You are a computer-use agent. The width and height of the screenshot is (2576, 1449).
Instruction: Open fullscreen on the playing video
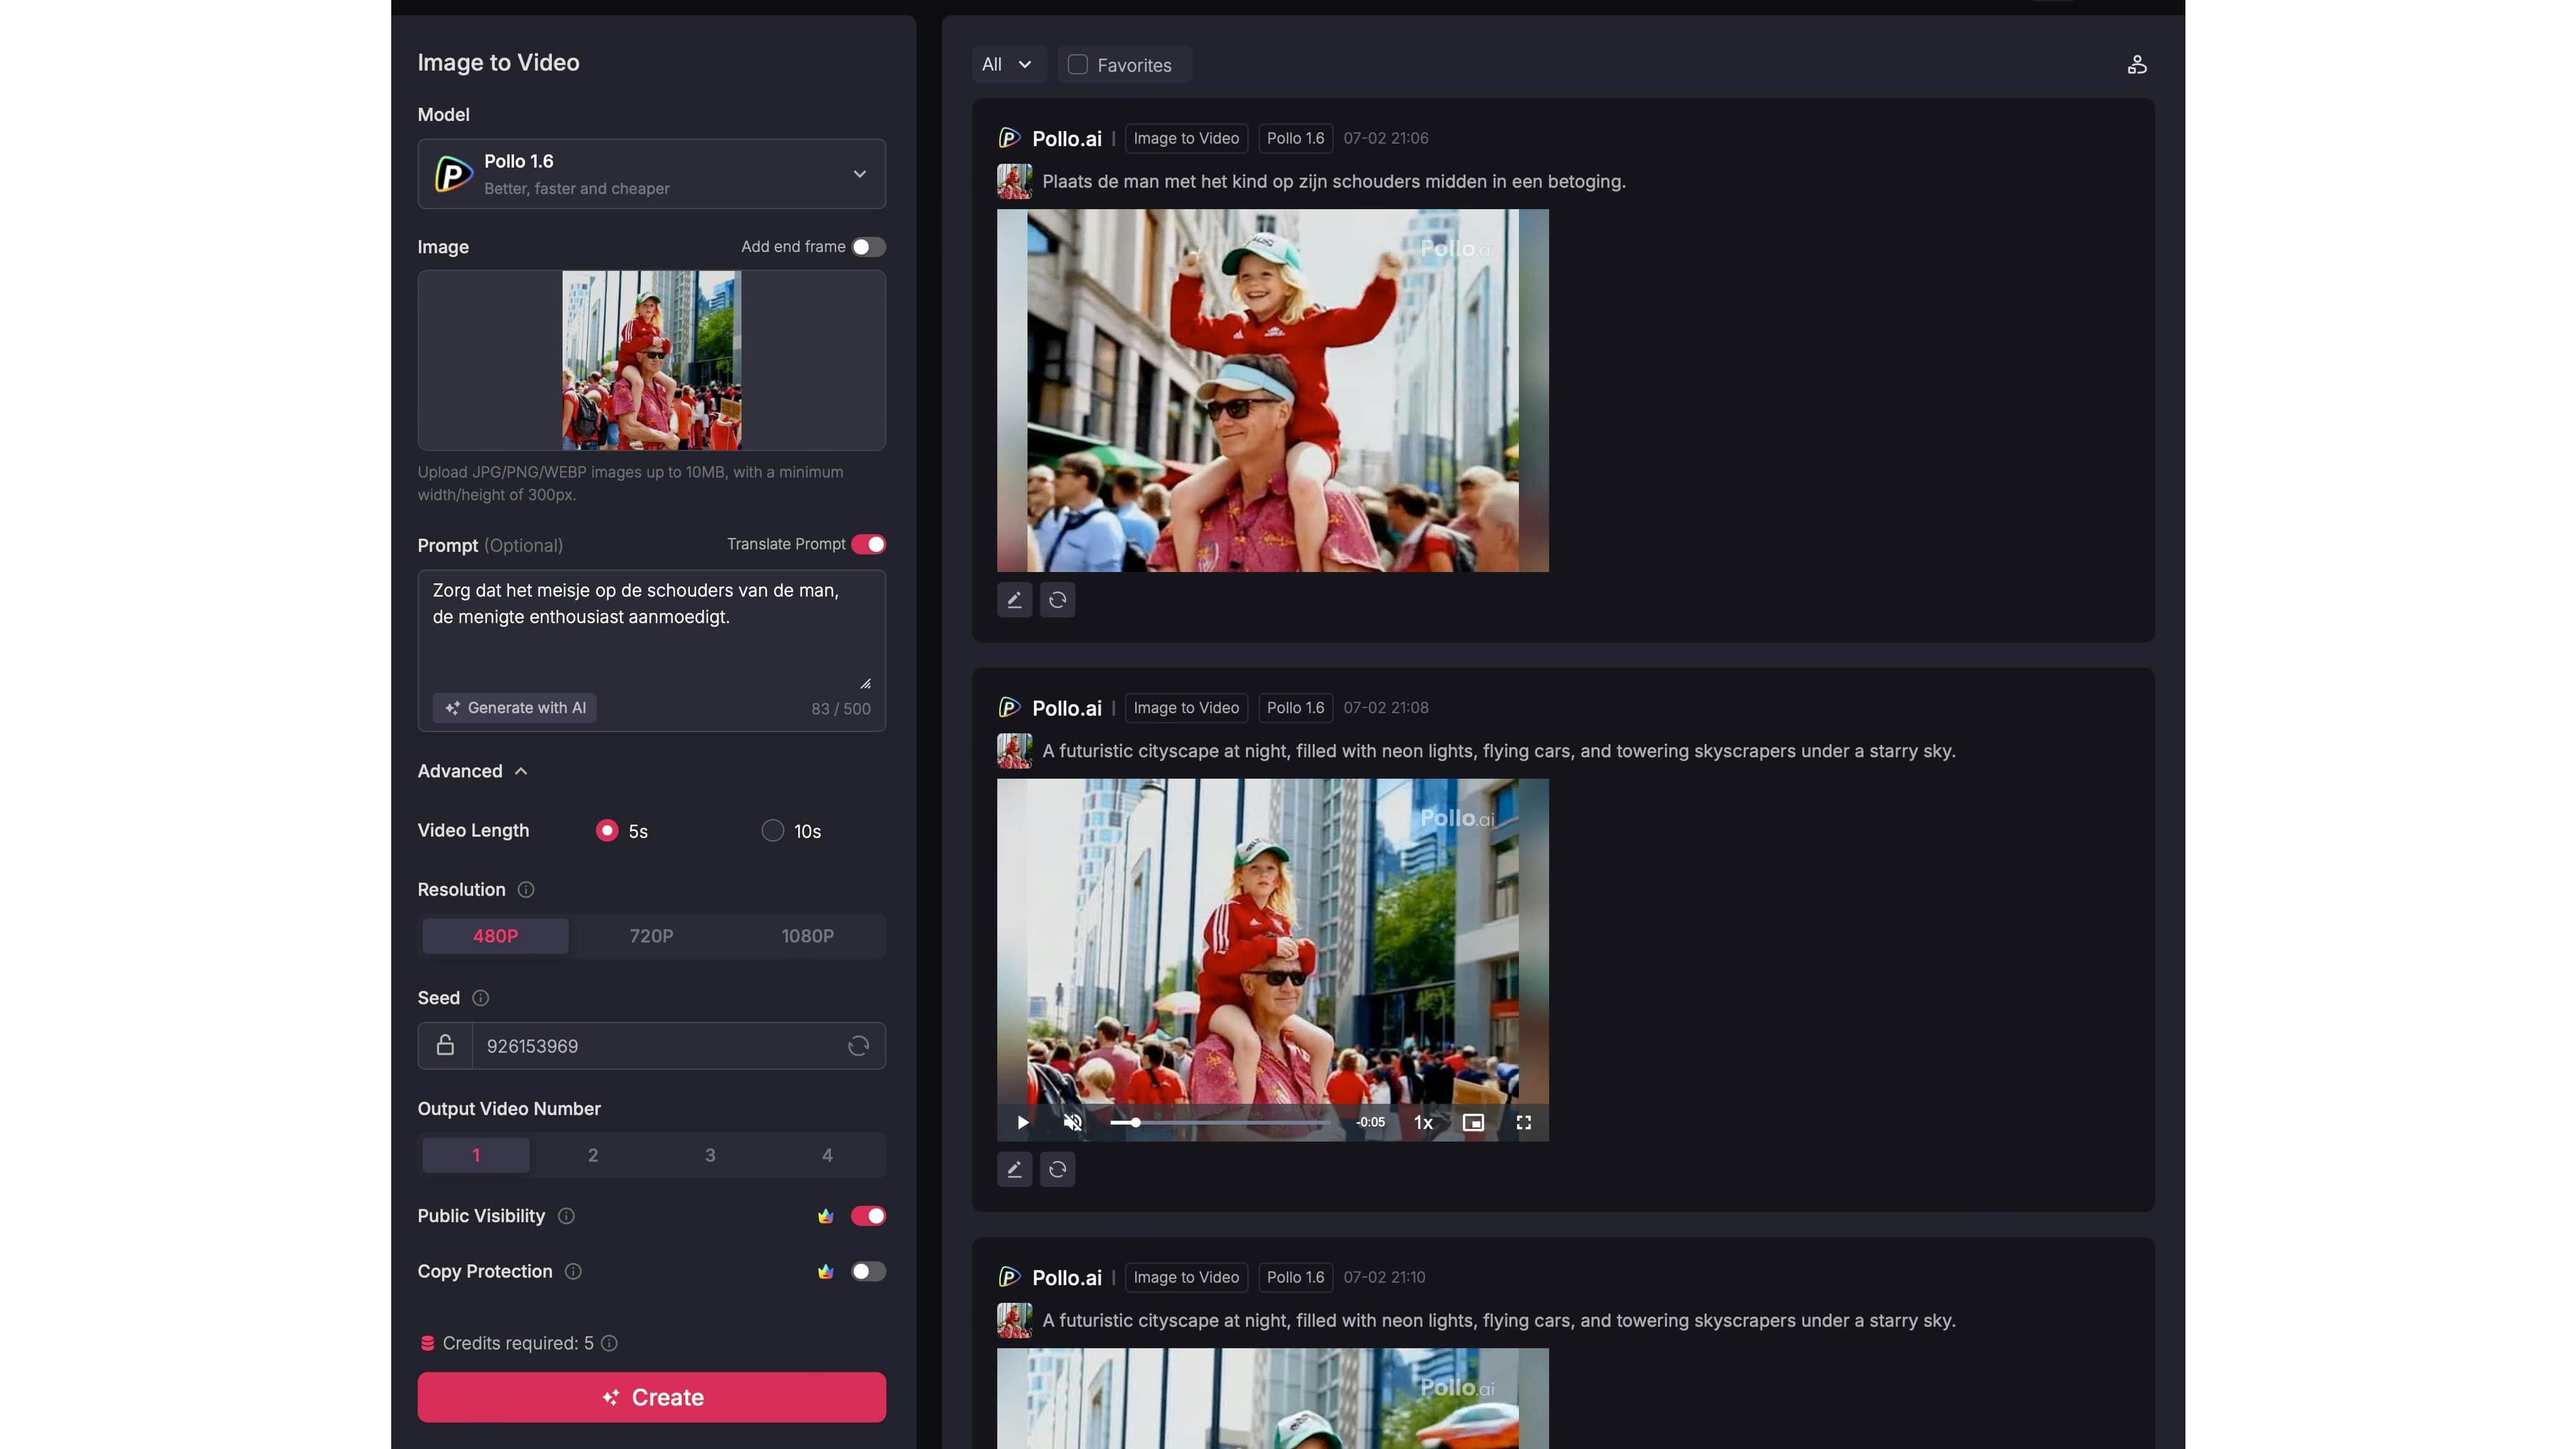(x=1523, y=1123)
